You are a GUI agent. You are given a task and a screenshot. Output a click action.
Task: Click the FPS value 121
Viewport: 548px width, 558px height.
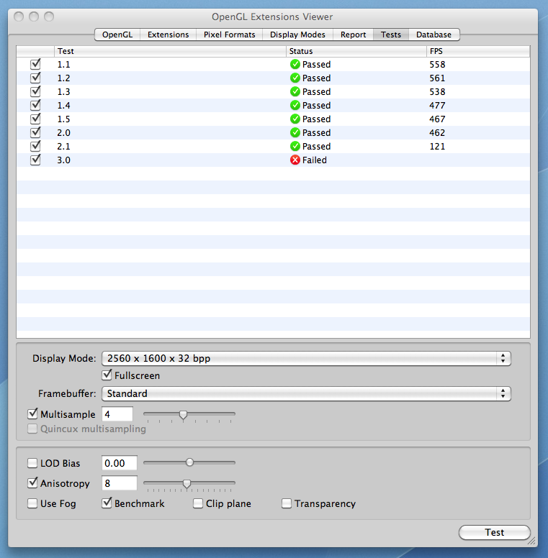click(437, 146)
